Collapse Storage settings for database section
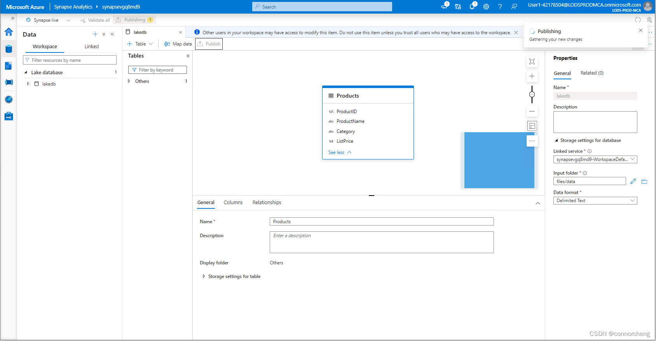The width and height of the screenshot is (656, 341). [x=556, y=140]
